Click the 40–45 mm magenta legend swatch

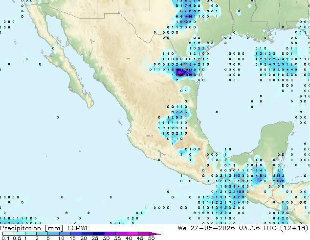click(133, 234)
